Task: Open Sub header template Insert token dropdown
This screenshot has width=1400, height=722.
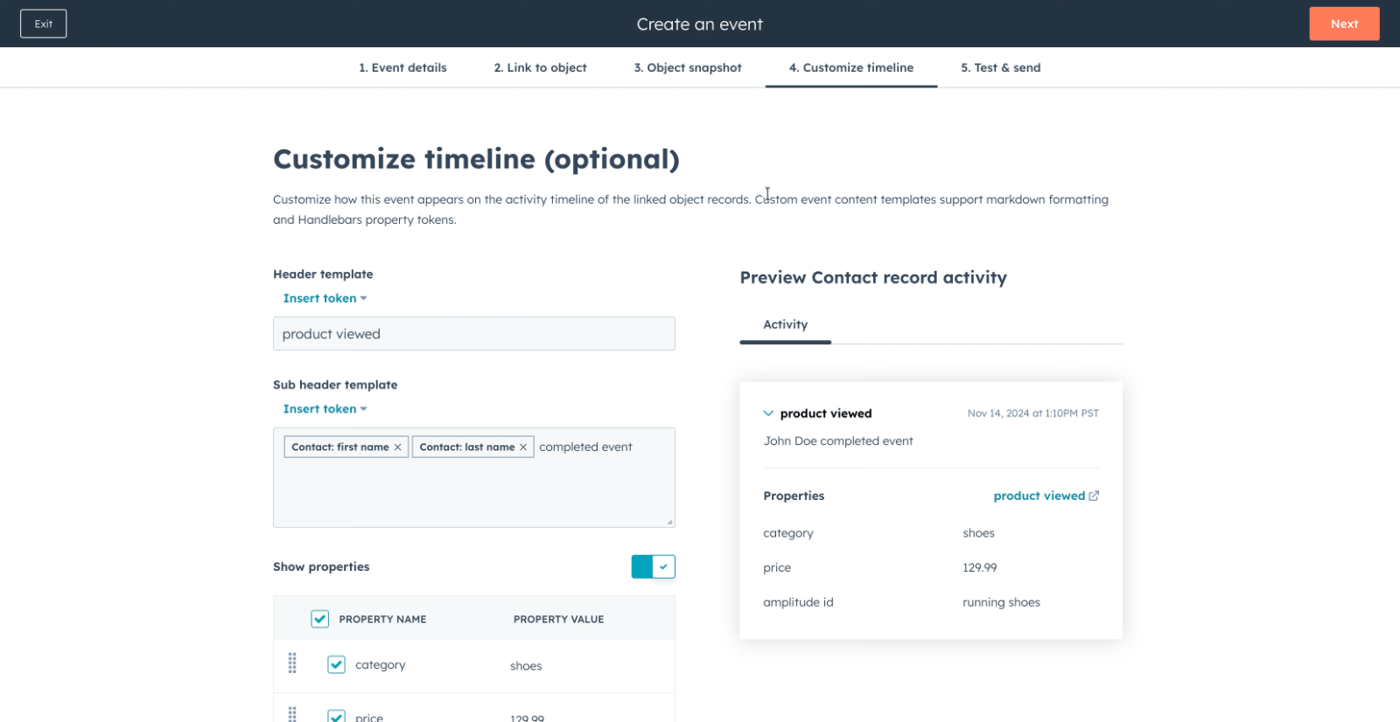Action: point(325,409)
